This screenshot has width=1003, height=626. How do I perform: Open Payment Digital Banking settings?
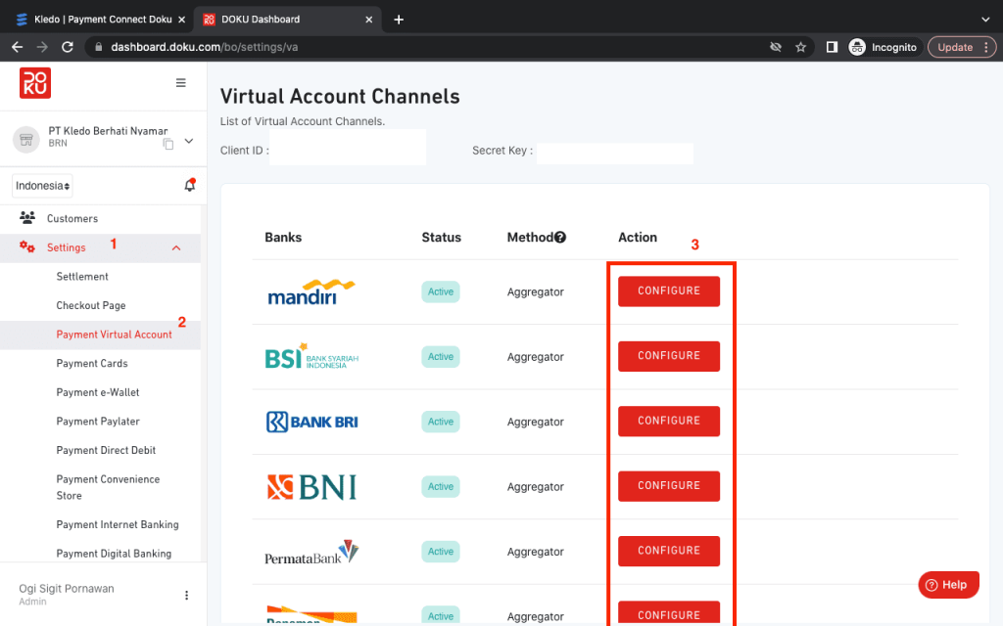[x=114, y=554]
